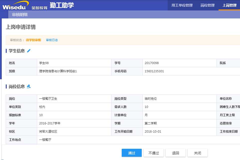Screen dimensions: 240x160
Task: Click the semester value 第二学期
Action: (x=151, y=123)
